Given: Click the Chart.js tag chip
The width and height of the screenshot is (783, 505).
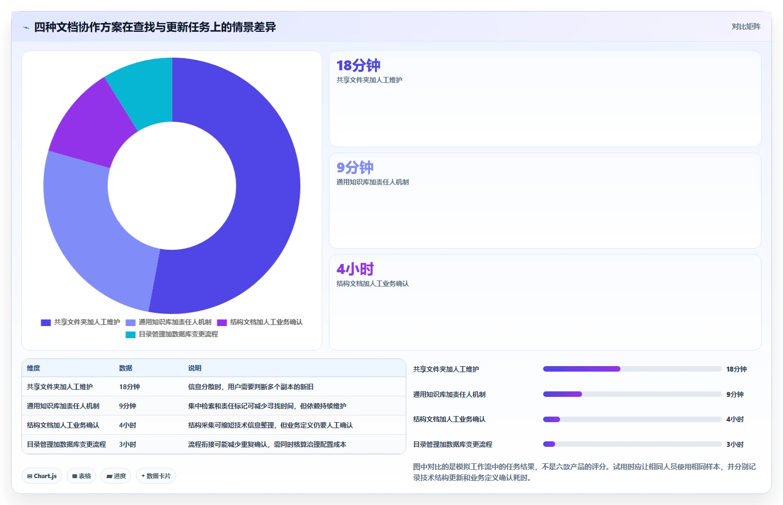Looking at the screenshot, I should [42, 476].
